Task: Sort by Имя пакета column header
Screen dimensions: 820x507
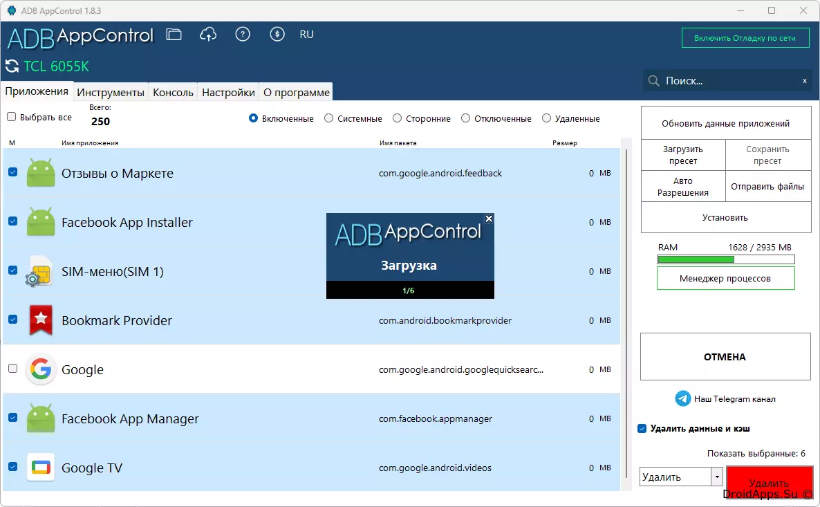Action: [398, 143]
